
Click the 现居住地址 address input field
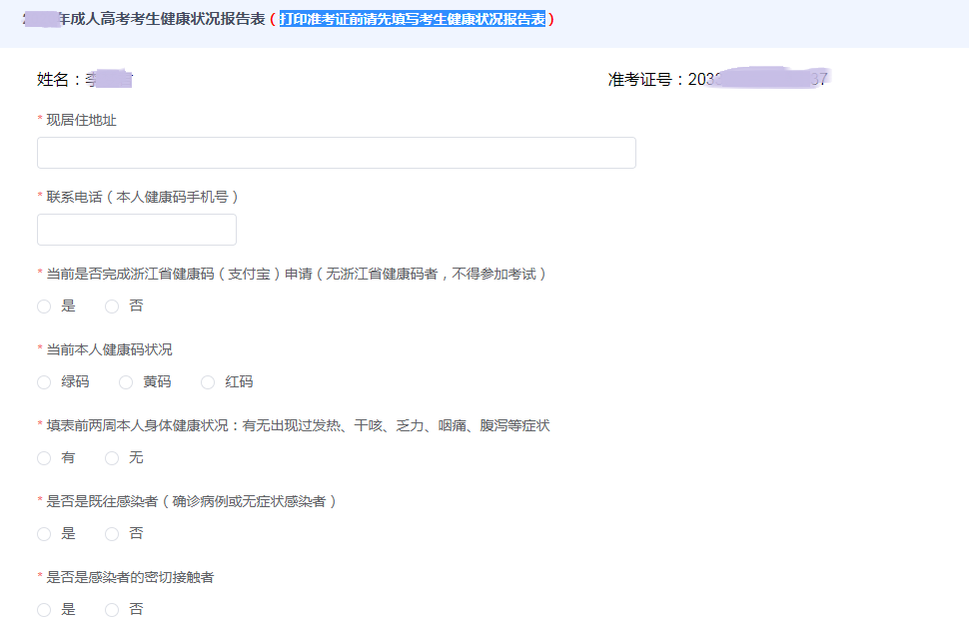[x=336, y=152]
